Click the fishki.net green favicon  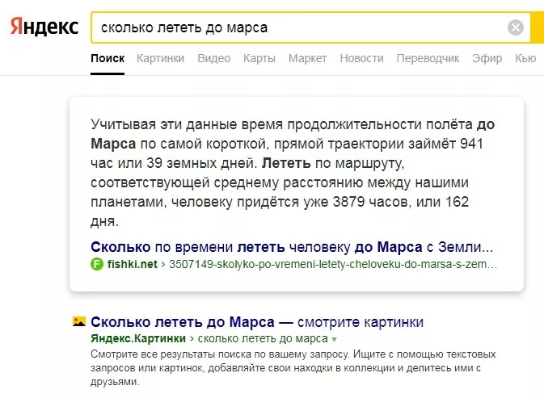[x=97, y=264]
